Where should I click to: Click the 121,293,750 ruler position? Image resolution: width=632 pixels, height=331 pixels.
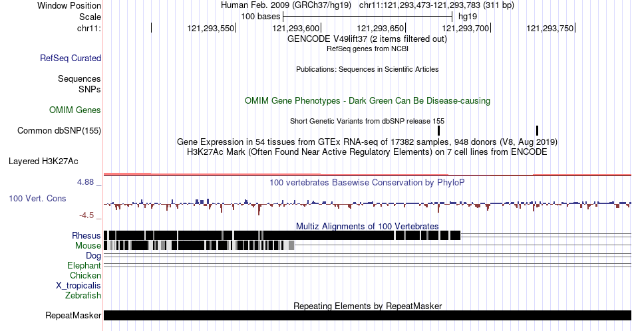click(550, 28)
